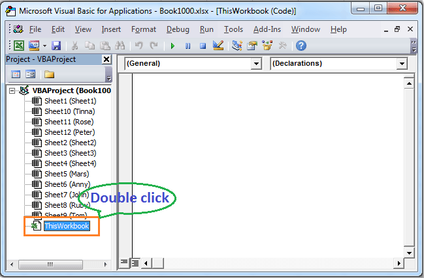
Task: Click the View Code icon in Project pane
Action: [x=16, y=74]
